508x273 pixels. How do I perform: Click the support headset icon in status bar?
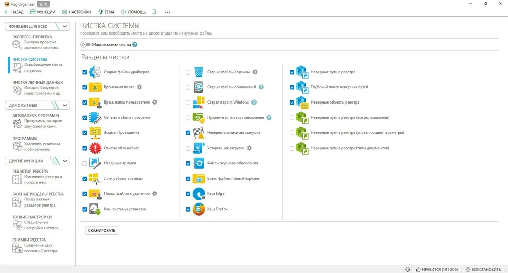tap(407, 269)
